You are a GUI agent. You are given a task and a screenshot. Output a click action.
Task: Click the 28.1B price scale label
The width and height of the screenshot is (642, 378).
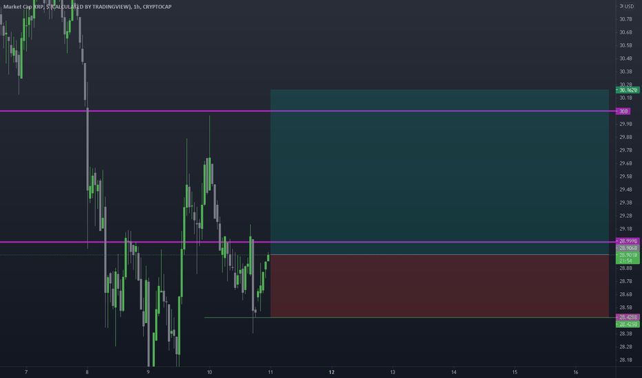click(x=625, y=359)
